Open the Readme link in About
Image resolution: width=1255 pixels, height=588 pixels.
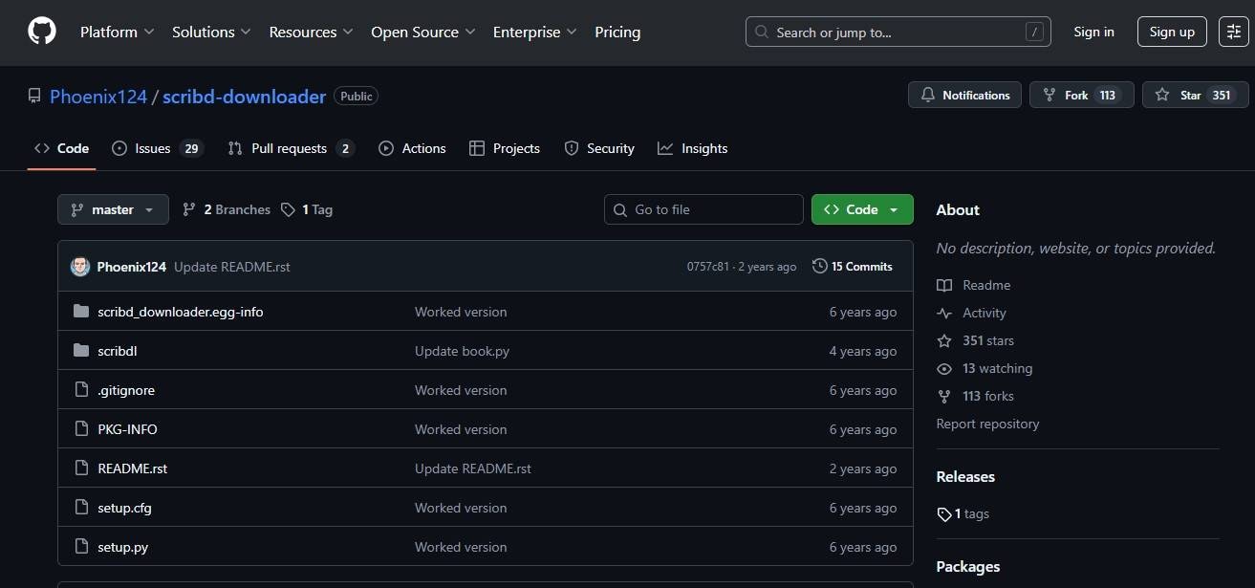(986, 285)
